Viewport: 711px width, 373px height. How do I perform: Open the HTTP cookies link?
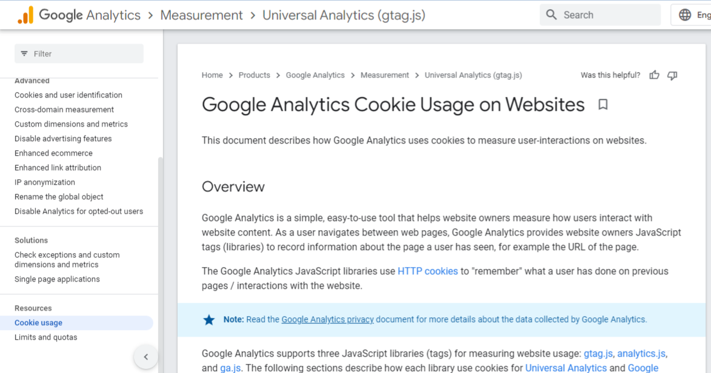click(x=427, y=271)
